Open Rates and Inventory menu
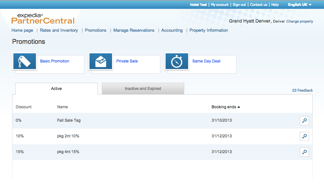This screenshot has width=324, height=193. 59,30
